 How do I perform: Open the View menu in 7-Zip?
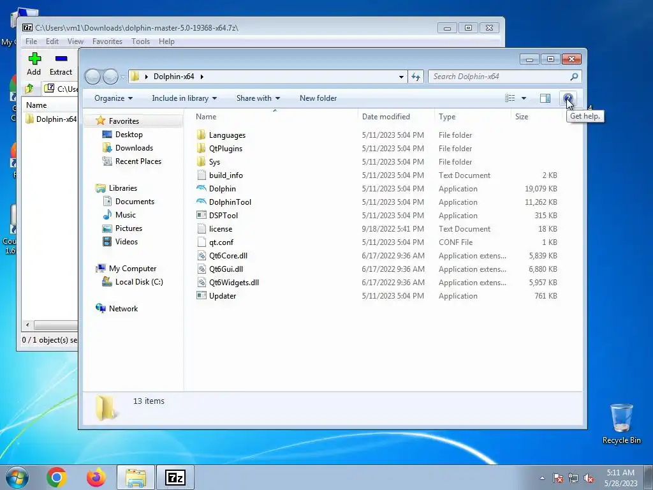(x=75, y=41)
